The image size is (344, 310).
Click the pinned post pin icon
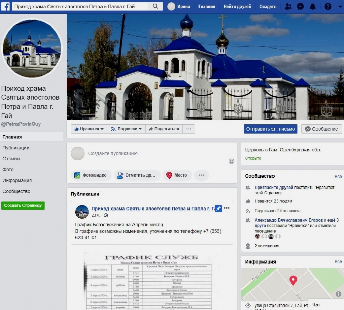click(x=218, y=209)
